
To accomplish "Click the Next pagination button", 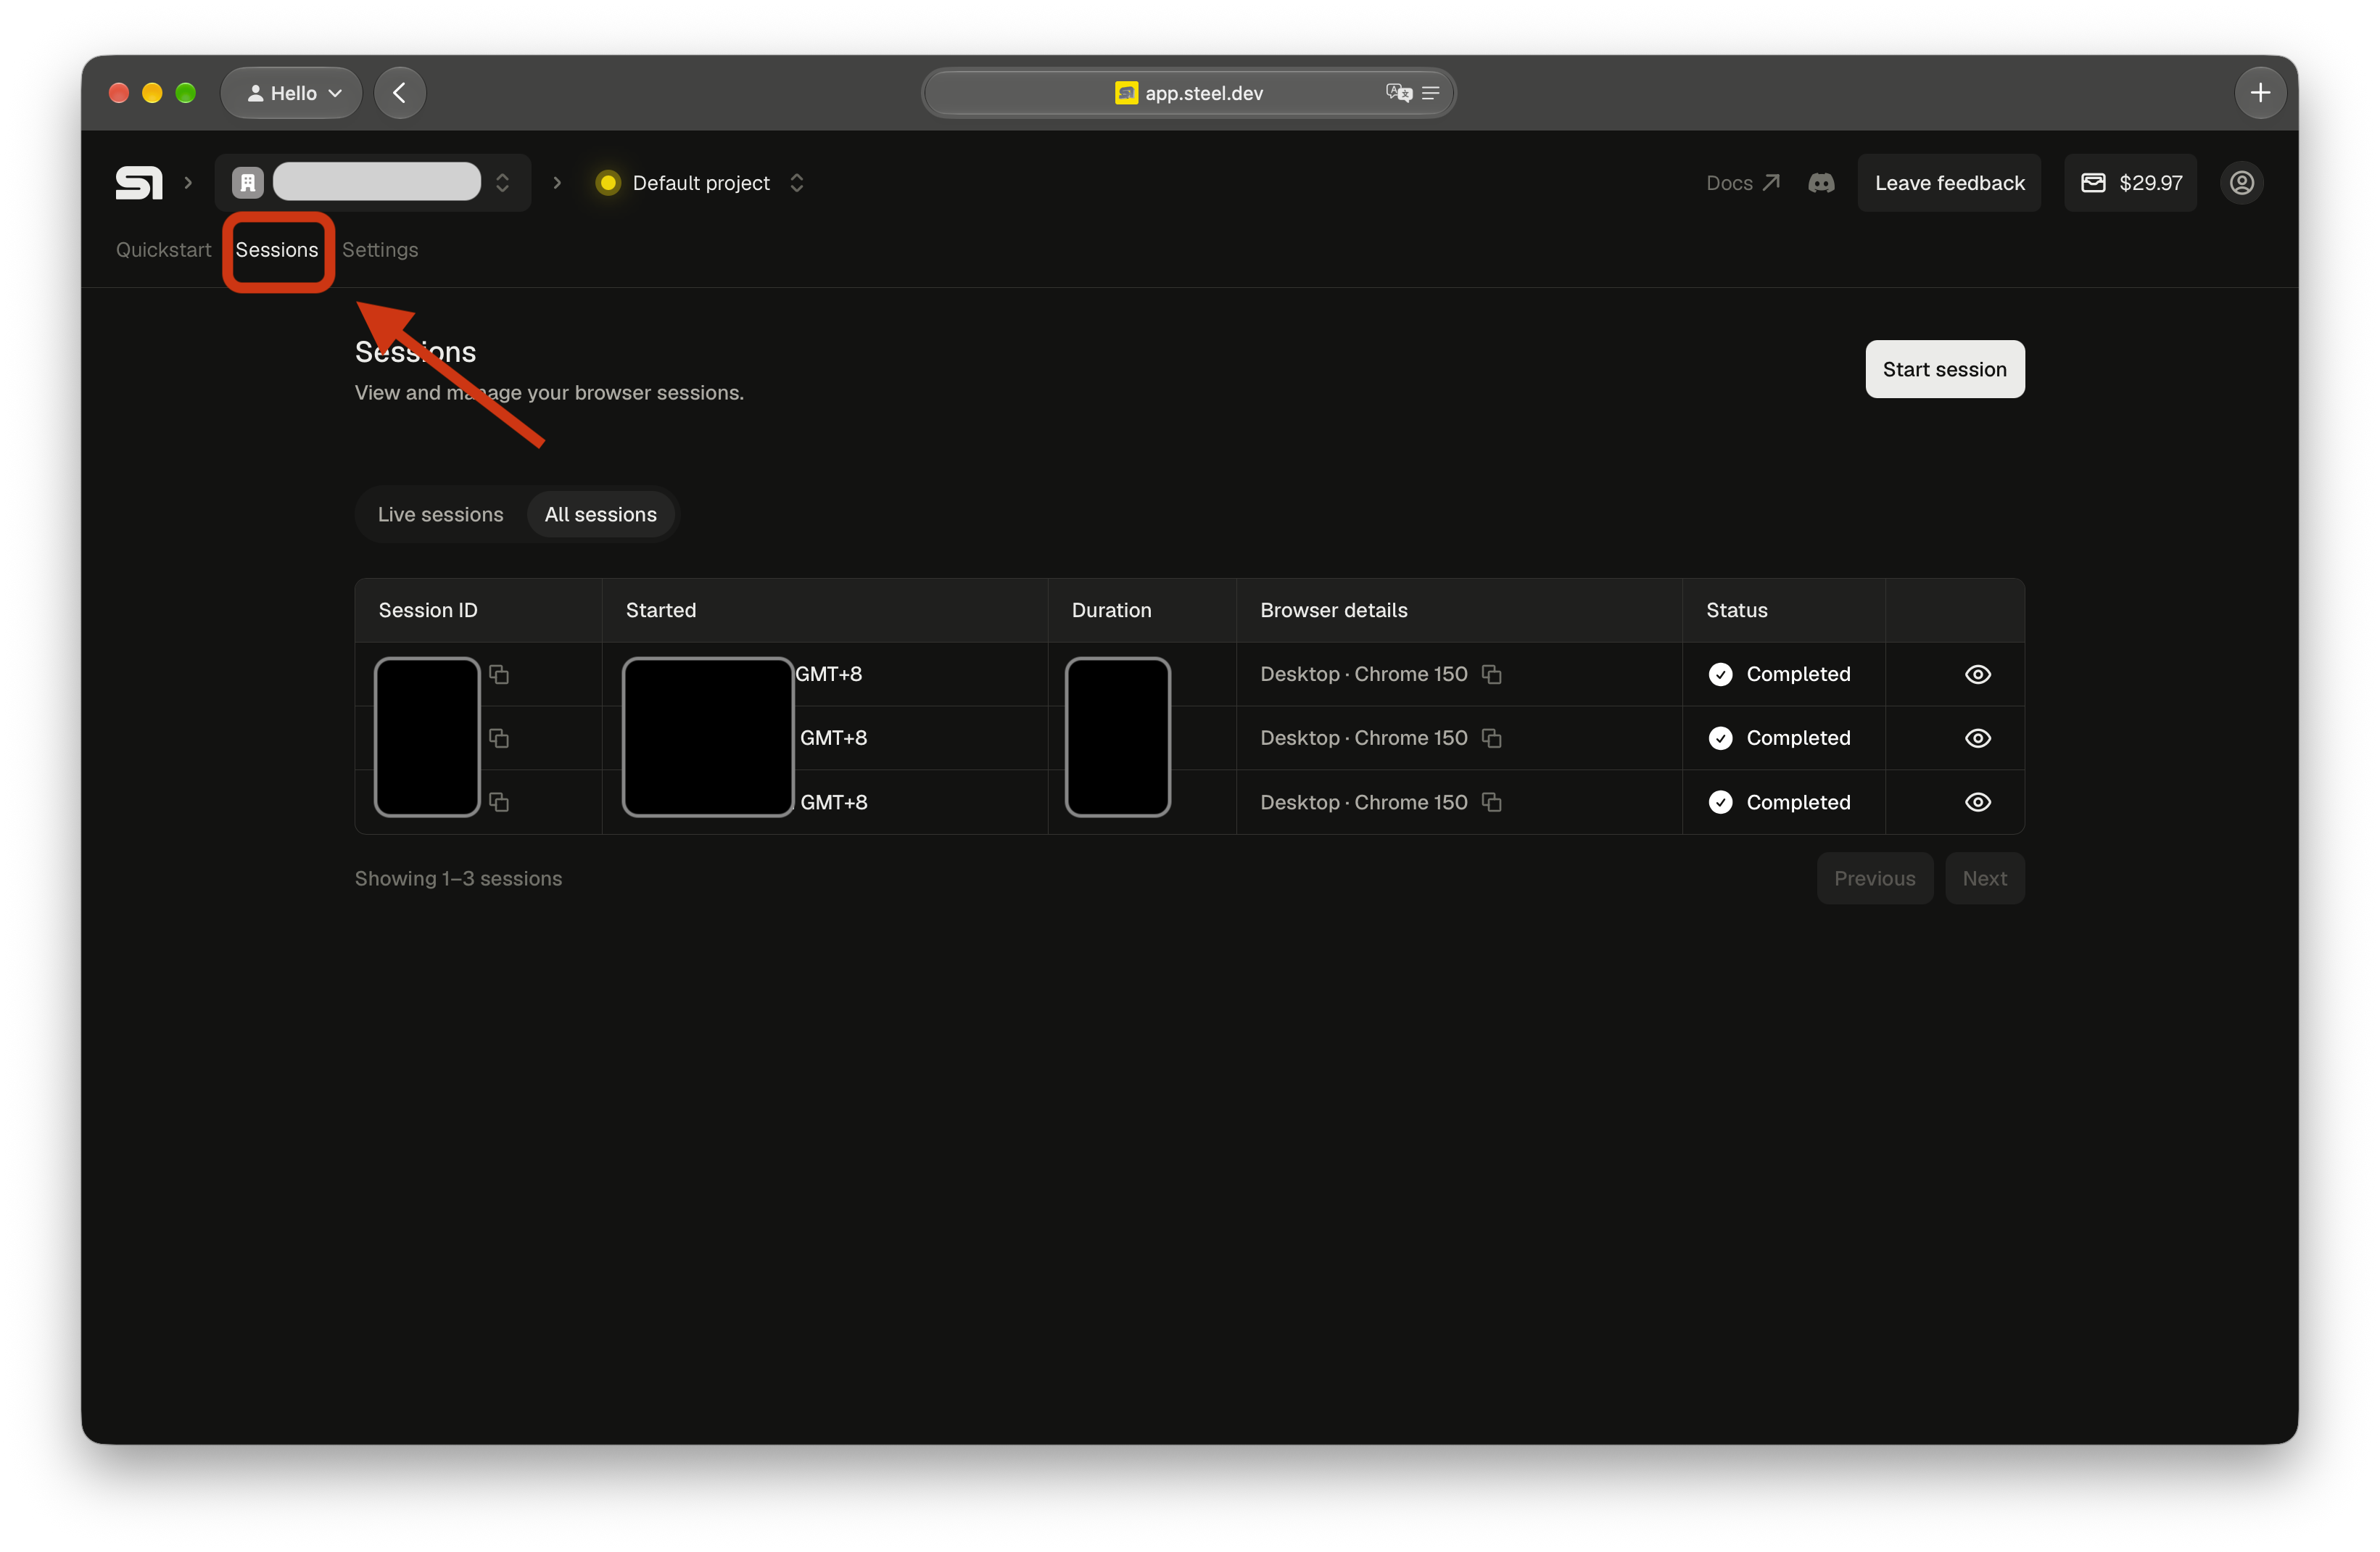I will point(1984,878).
